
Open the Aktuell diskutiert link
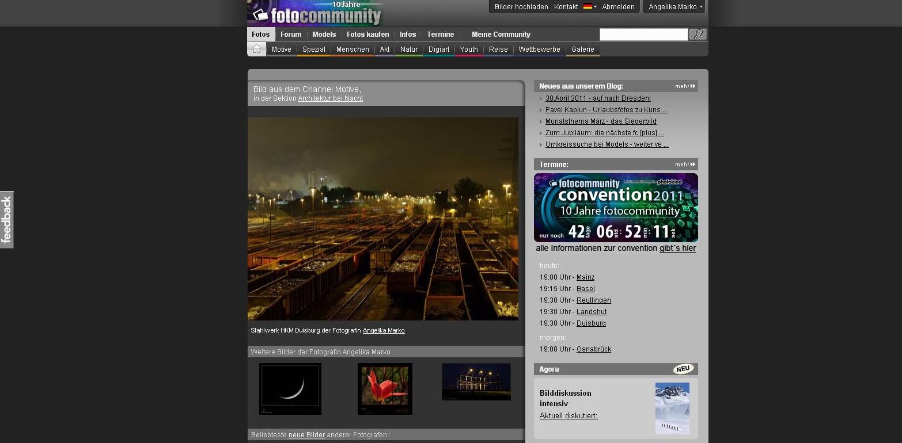coord(569,416)
